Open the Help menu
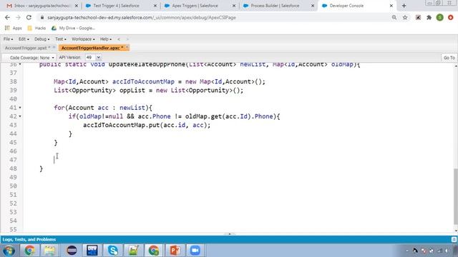Screen dimensions: 458x257 pos(106,39)
